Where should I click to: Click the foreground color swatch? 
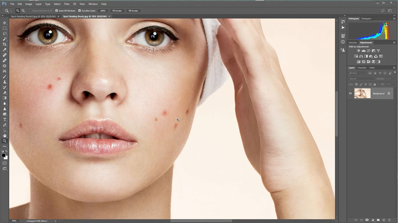tap(3, 156)
